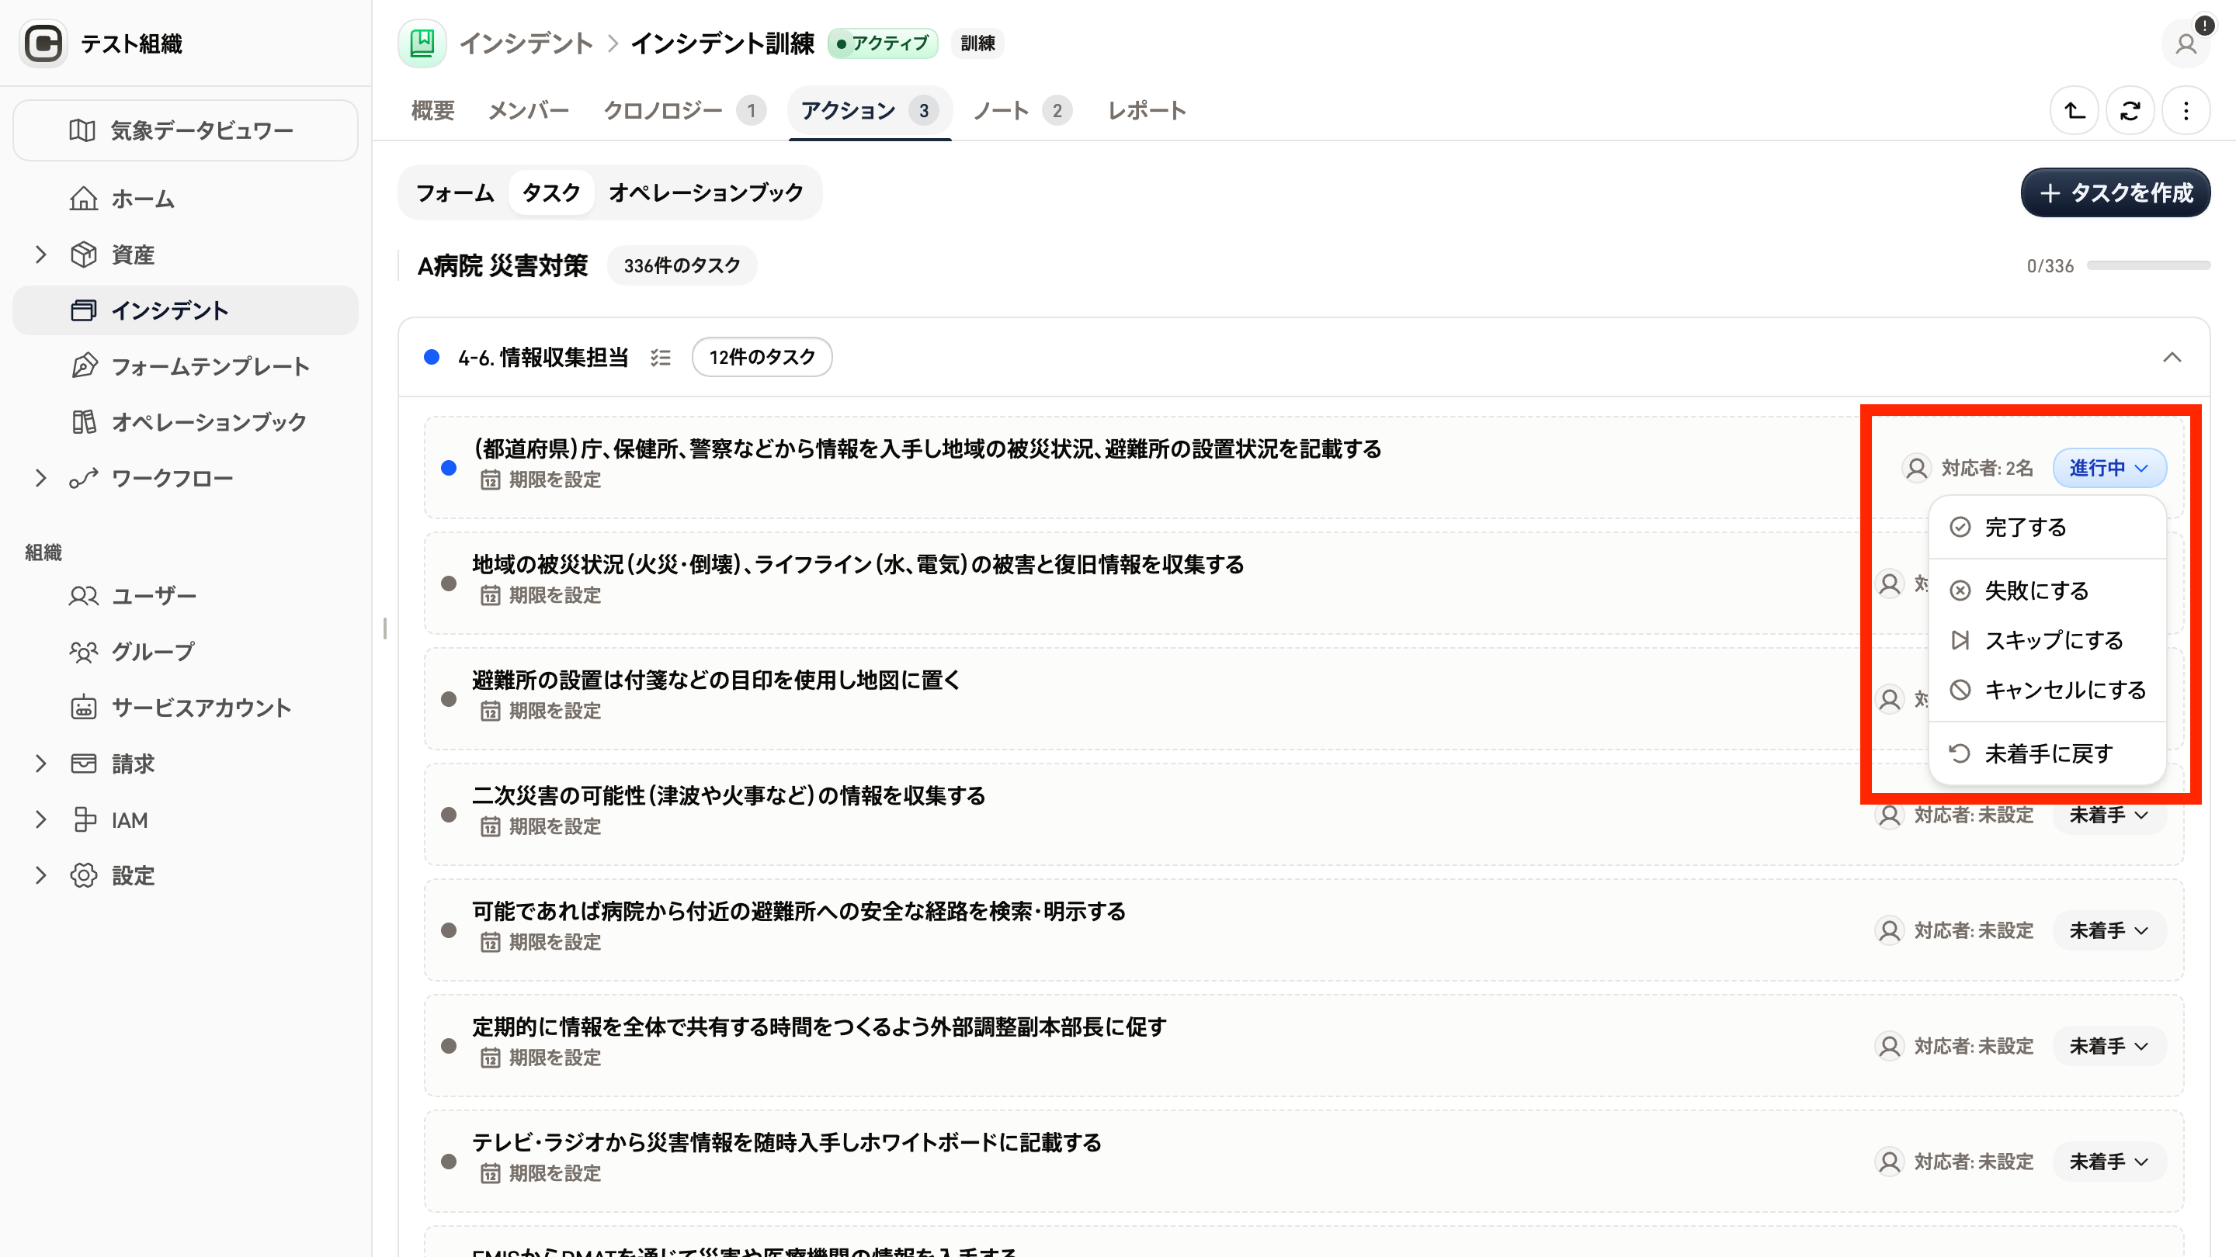Image resolution: width=2236 pixels, height=1257 pixels.
Task: Click the タスクを作成 button
Action: point(2116,192)
